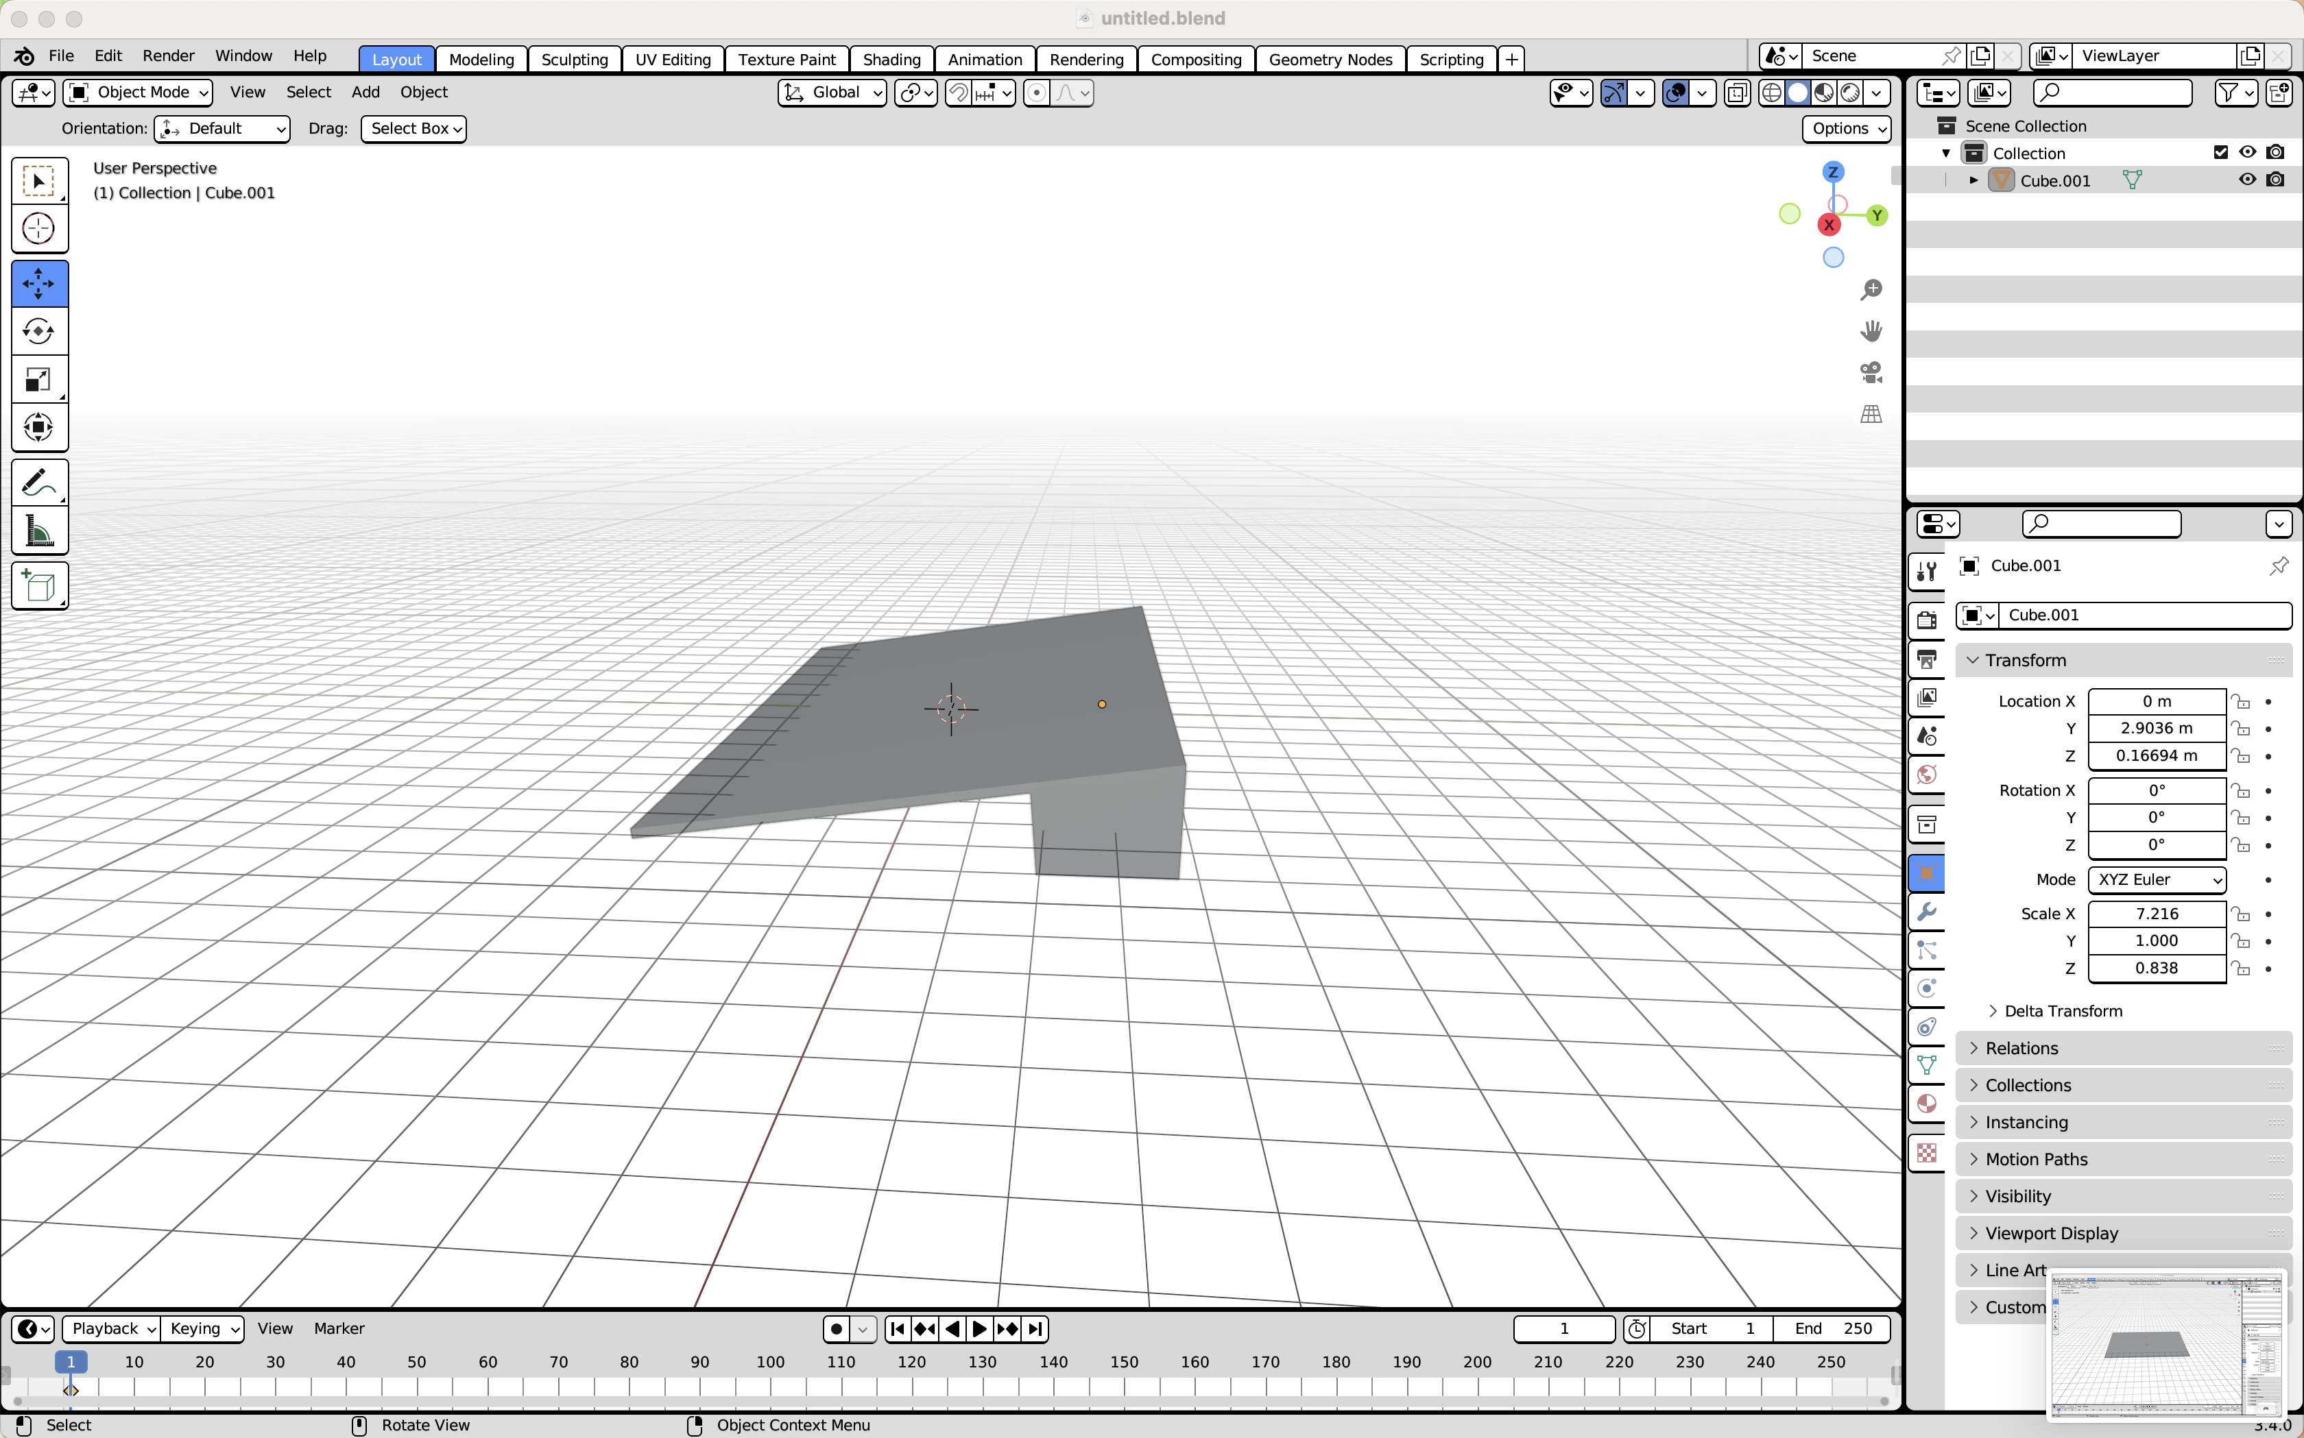The height and width of the screenshot is (1438, 2304).
Task: Click the pan hand icon in the viewport
Action: tap(1870, 331)
